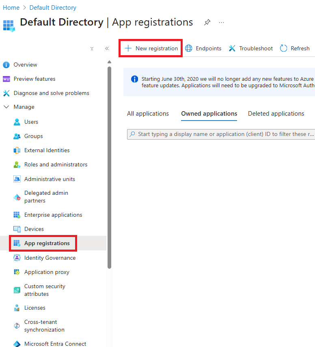315x347 pixels.
Task: Switch to the All applications tab
Action: point(148,114)
